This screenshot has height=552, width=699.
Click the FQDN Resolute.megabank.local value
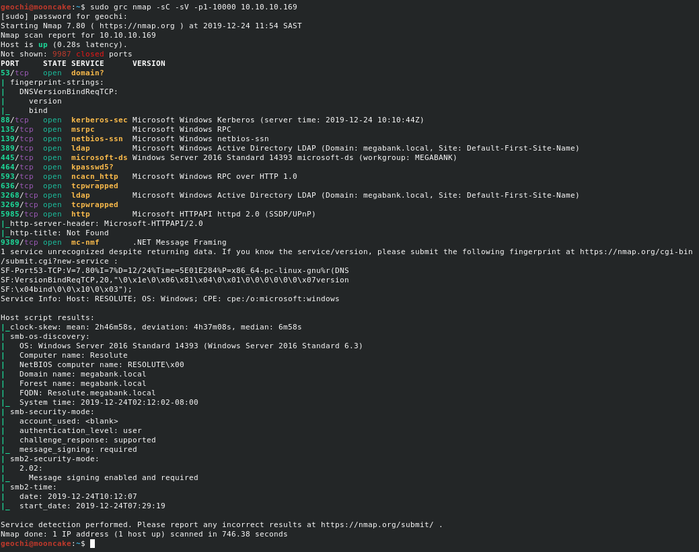point(101,393)
